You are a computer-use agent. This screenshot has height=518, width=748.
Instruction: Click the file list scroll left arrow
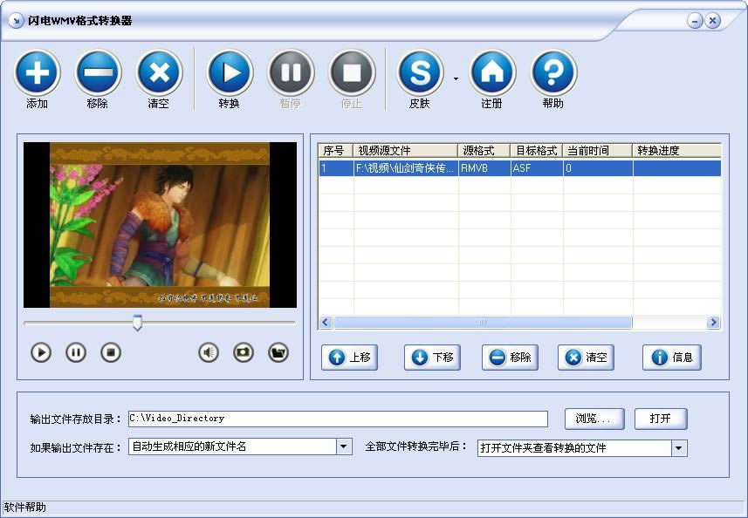[x=326, y=323]
